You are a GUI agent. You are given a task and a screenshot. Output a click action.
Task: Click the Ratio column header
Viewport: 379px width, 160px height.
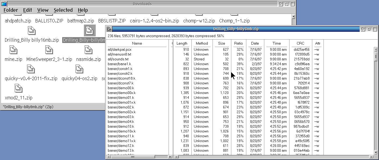(238, 43)
